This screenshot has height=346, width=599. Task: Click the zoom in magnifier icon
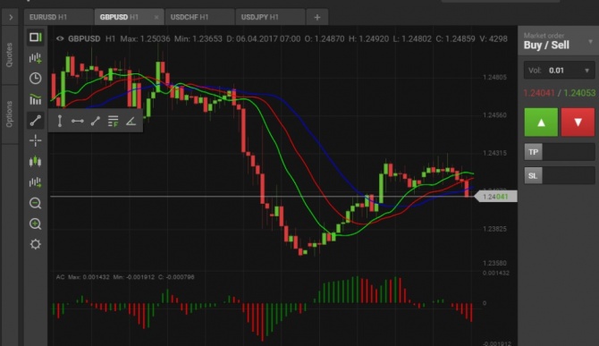click(35, 224)
